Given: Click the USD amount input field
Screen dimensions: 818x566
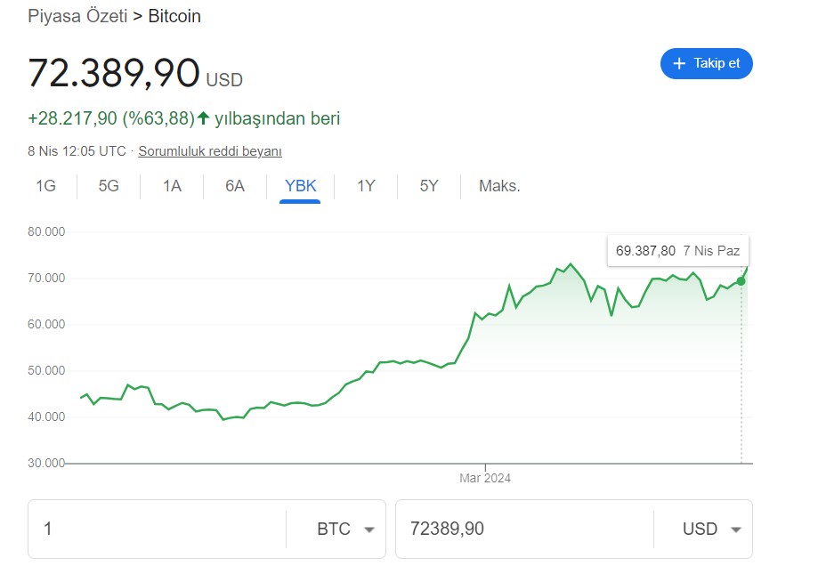Looking at the screenshot, I should coord(525,530).
